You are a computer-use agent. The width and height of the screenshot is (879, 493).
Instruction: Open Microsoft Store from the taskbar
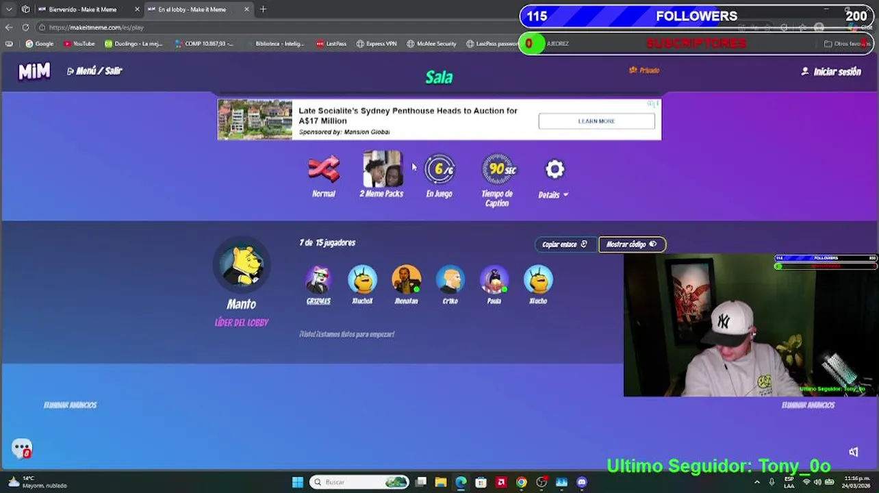(481, 482)
